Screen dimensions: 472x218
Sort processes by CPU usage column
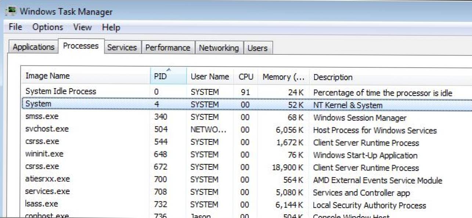tap(245, 76)
